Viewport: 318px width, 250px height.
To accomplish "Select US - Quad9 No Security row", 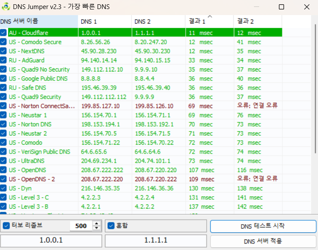I will 141,69.
